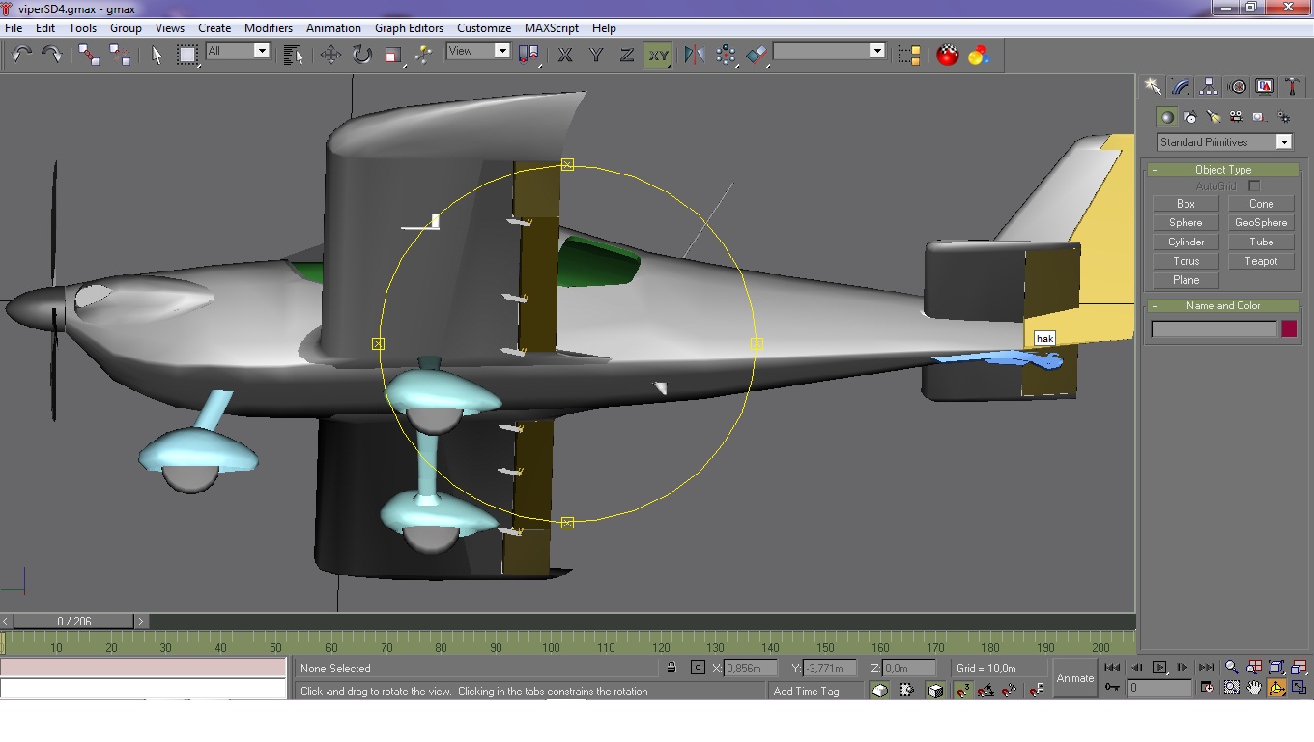Screen dimensions: 1314x742
Task: Open the Standard Primitives dropdown
Action: click(1225, 142)
